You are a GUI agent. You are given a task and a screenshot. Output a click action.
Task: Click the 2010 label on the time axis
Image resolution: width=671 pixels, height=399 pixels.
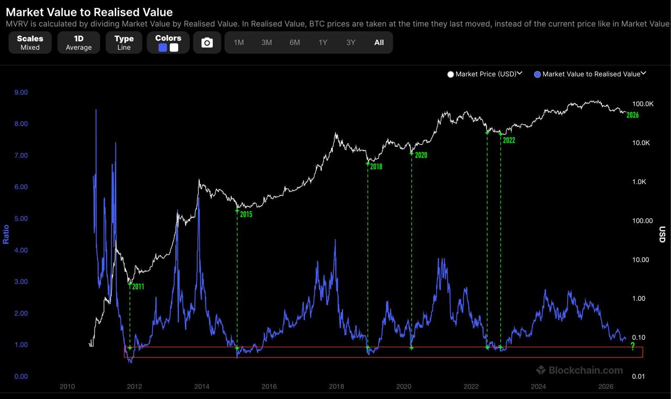(67, 387)
